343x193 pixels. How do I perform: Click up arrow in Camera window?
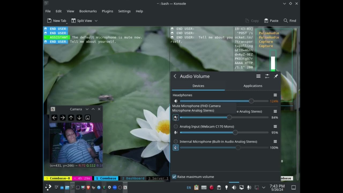click(71, 118)
